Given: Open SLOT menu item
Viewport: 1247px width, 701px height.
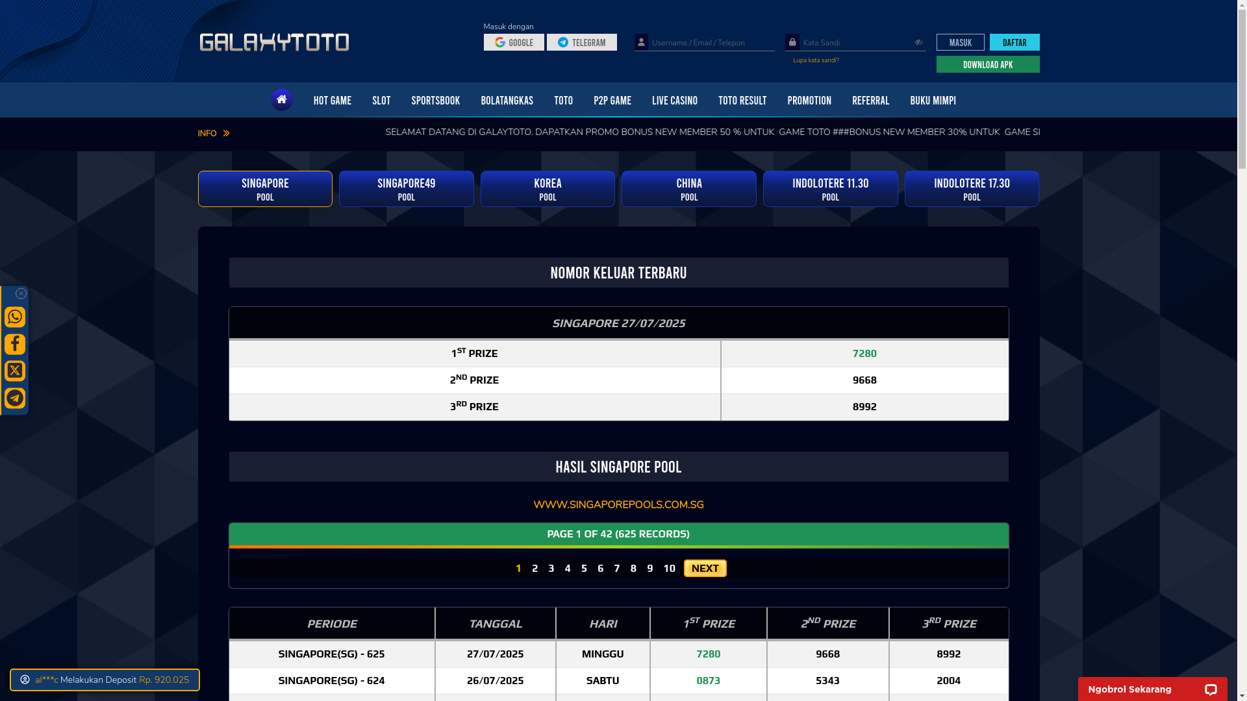Looking at the screenshot, I should (x=381, y=101).
